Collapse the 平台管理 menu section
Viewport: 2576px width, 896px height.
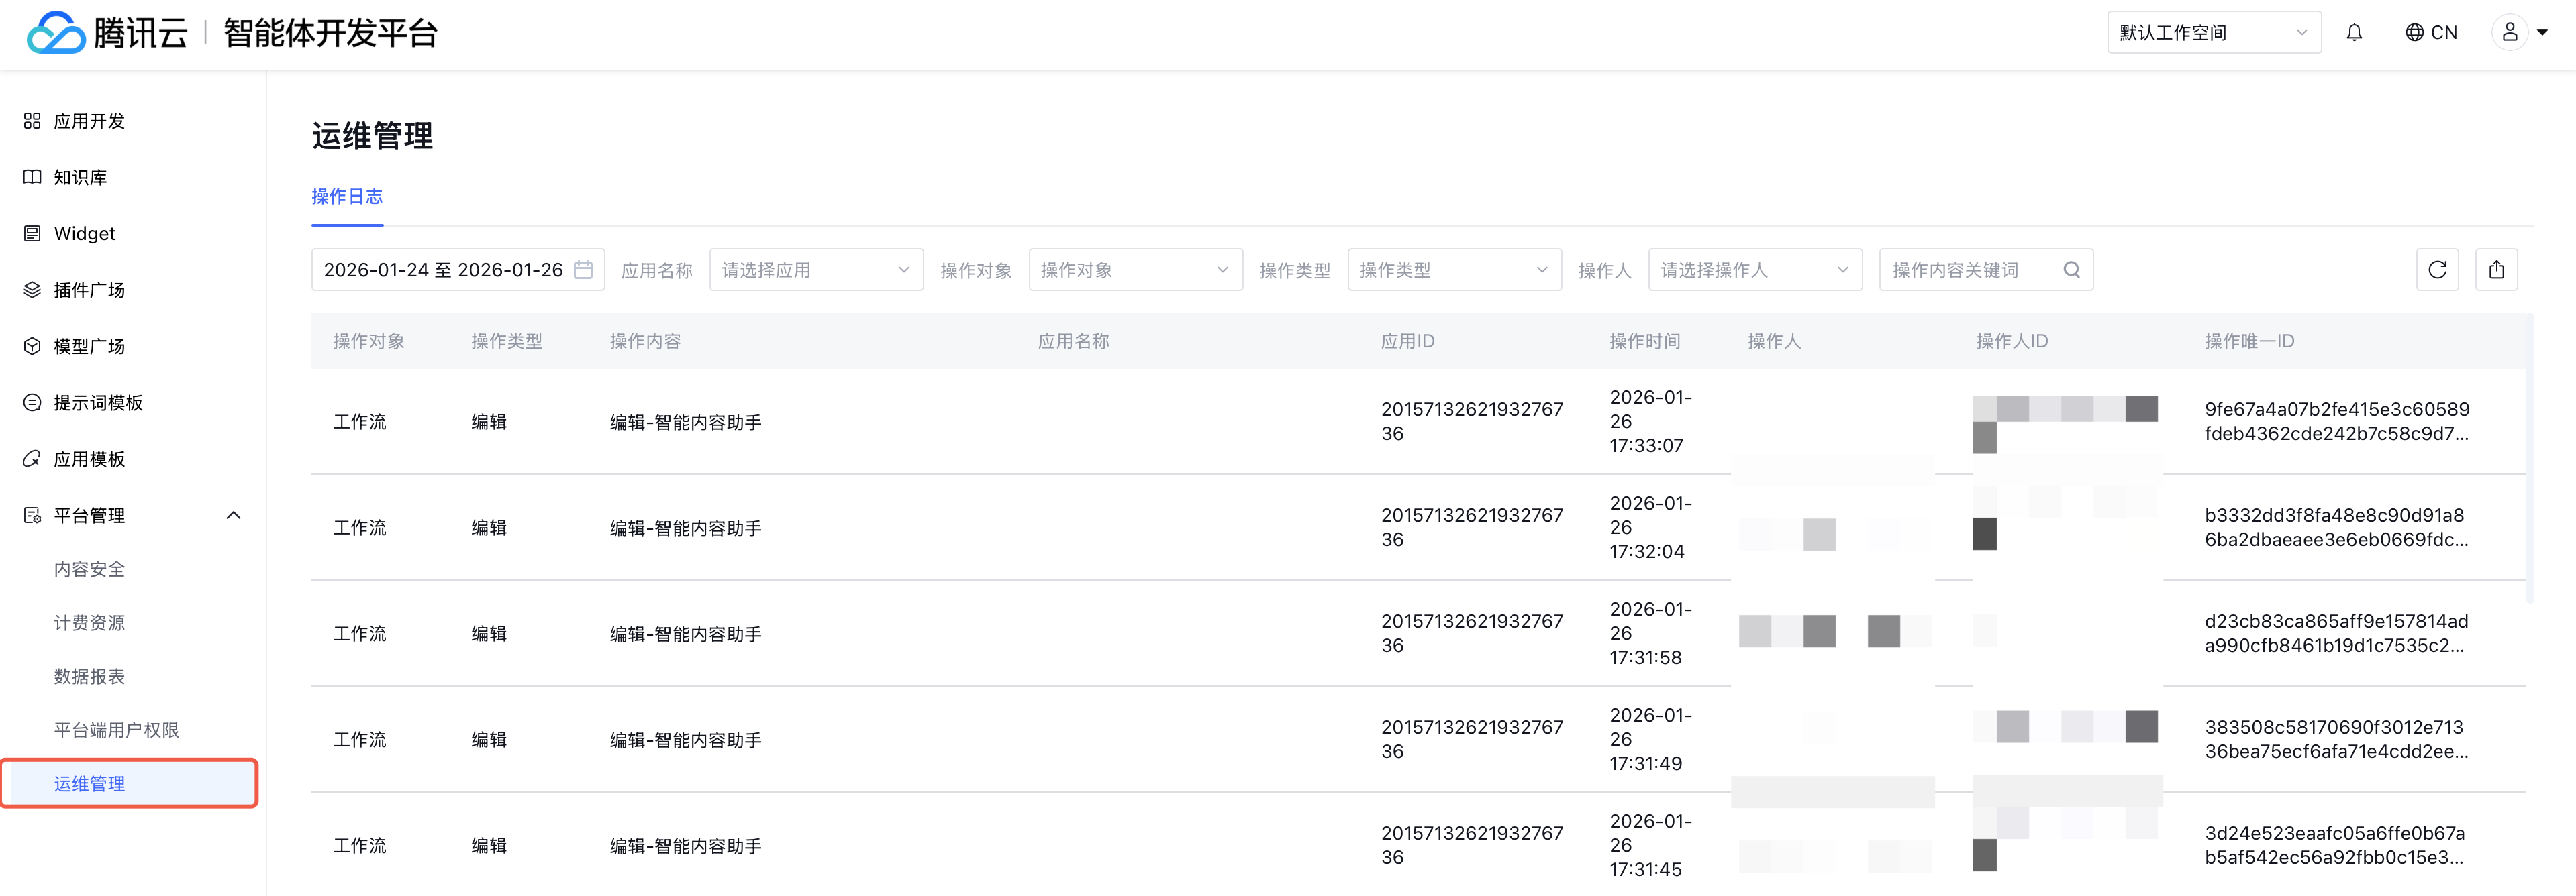coord(233,516)
